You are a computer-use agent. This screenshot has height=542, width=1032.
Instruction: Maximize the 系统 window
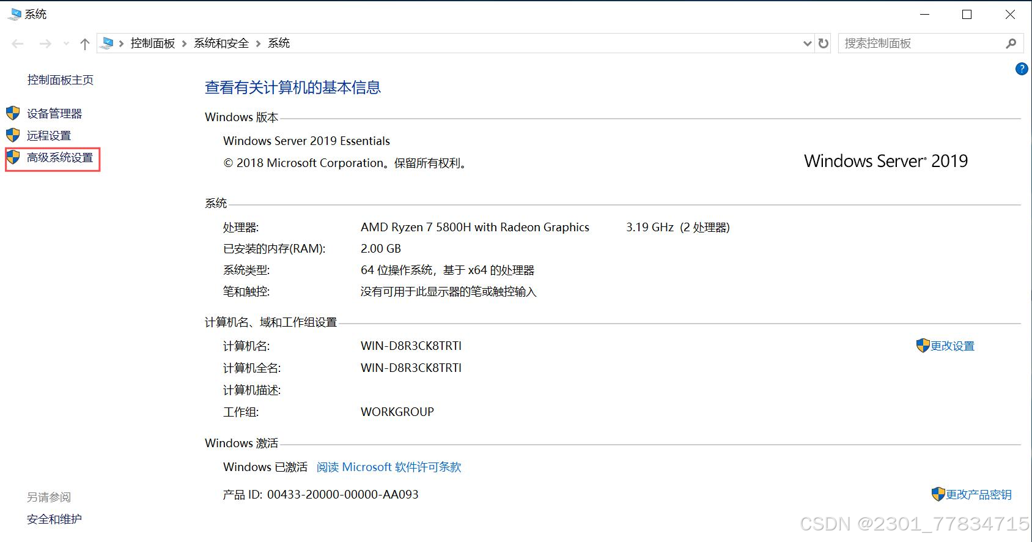point(967,14)
